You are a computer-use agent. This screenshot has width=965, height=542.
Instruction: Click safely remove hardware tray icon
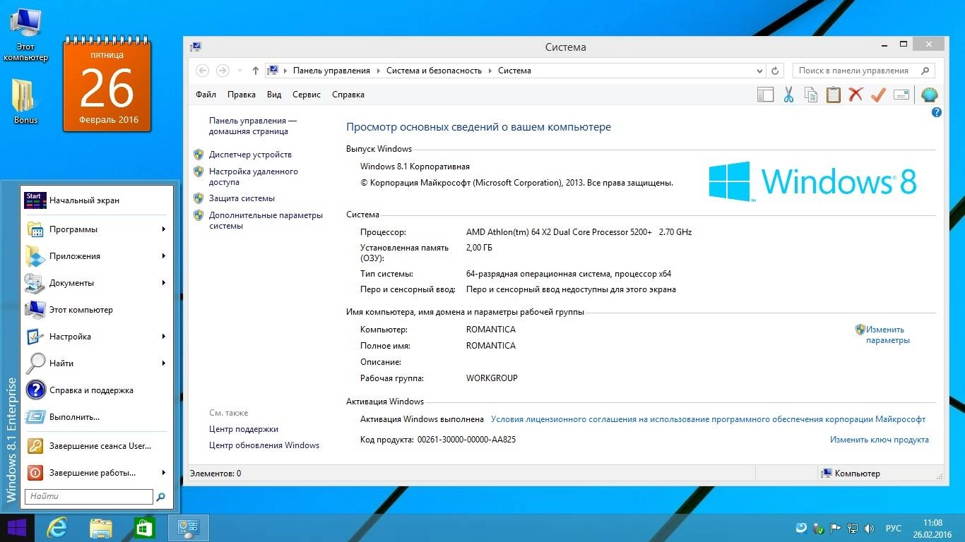coord(819,528)
